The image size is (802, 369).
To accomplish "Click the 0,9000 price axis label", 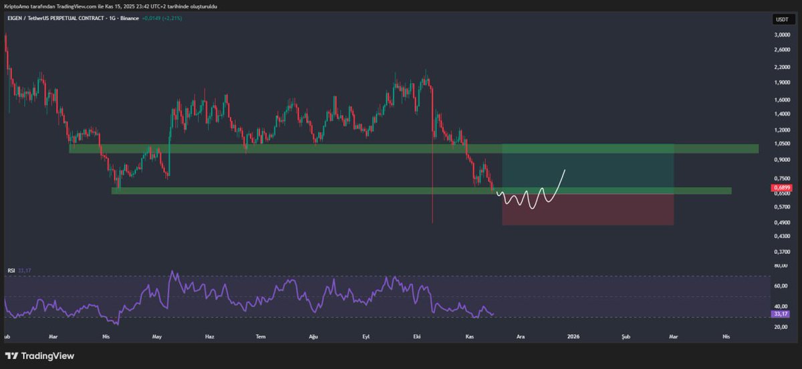I will tap(781, 160).
